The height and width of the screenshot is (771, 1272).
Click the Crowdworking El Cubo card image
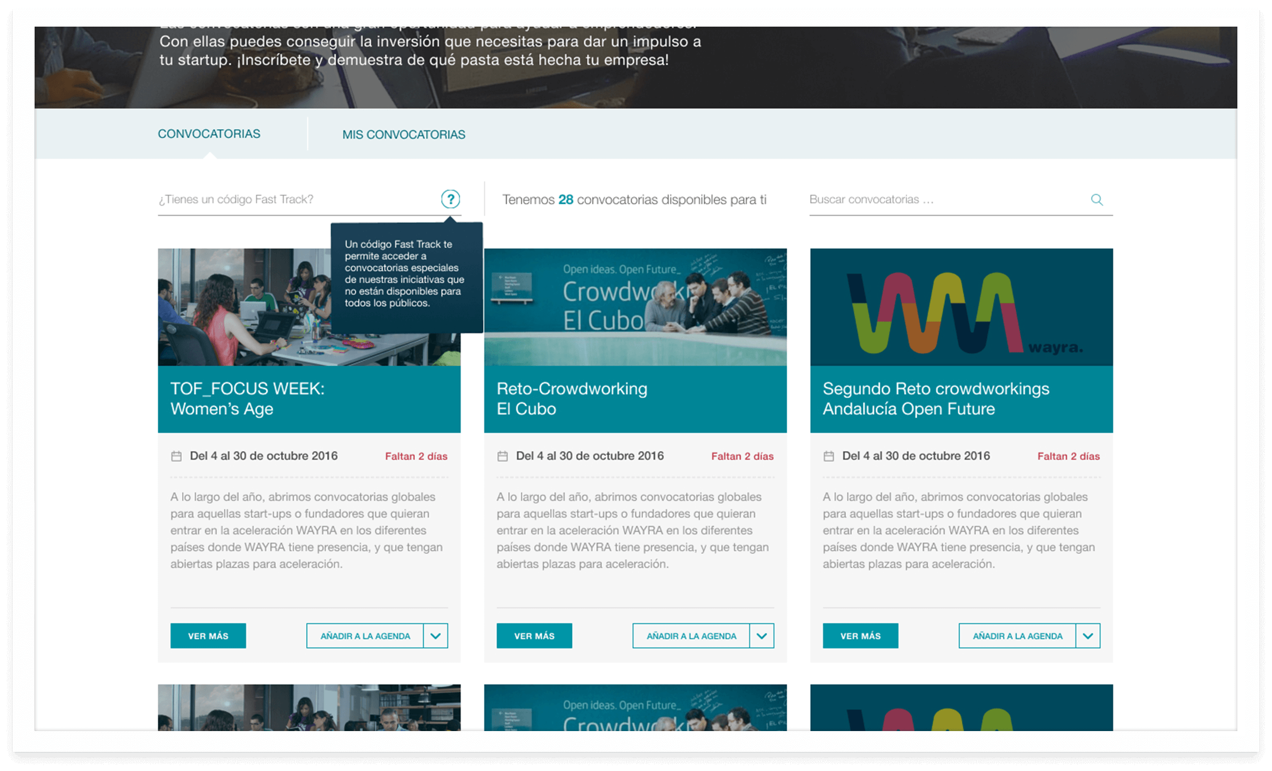(635, 307)
